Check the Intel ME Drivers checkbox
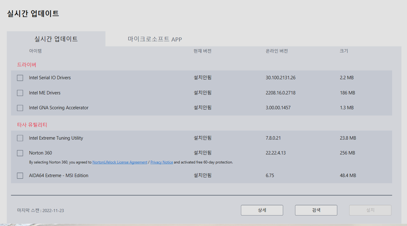The height and width of the screenshot is (226, 407). point(20,93)
